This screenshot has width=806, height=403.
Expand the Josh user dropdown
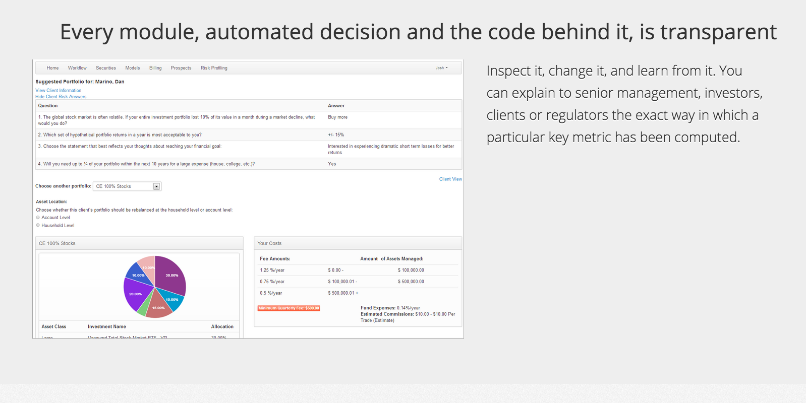(441, 68)
